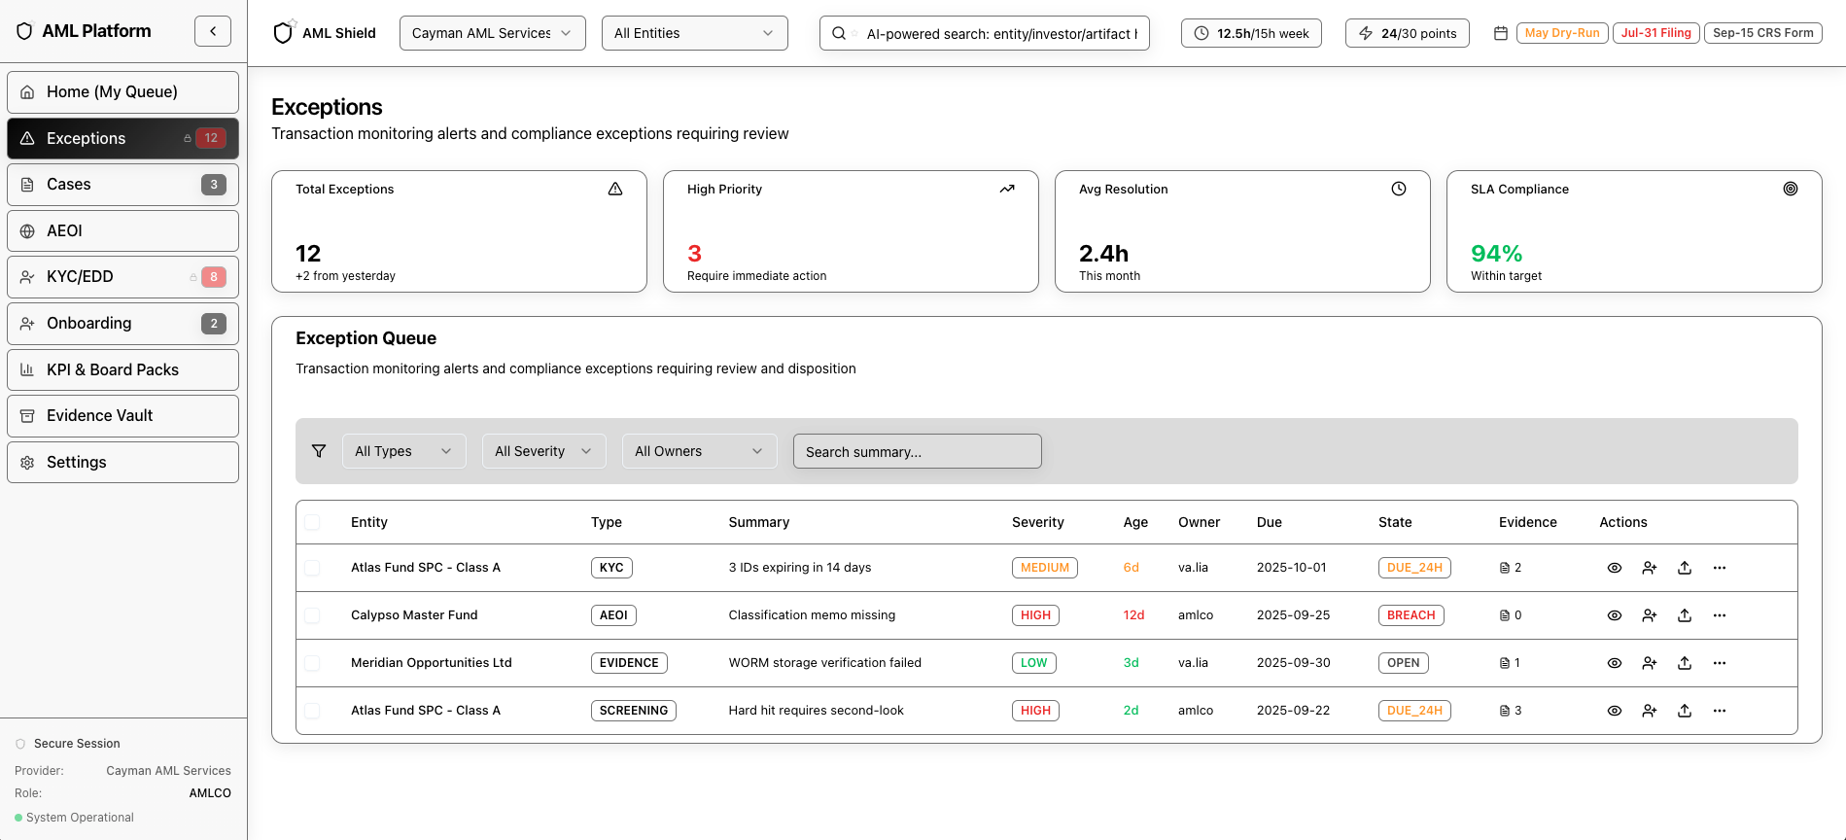Collapse the sidebar with the chevron button
The height and width of the screenshot is (840, 1846).
tap(213, 31)
